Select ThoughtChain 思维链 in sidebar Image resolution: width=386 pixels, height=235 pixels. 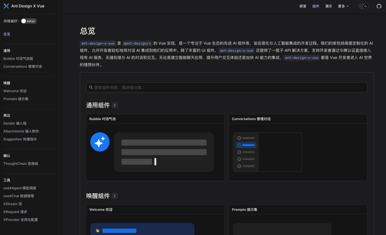[21, 164]
